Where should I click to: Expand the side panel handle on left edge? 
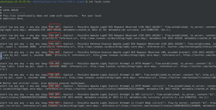(x=1, y=56)
